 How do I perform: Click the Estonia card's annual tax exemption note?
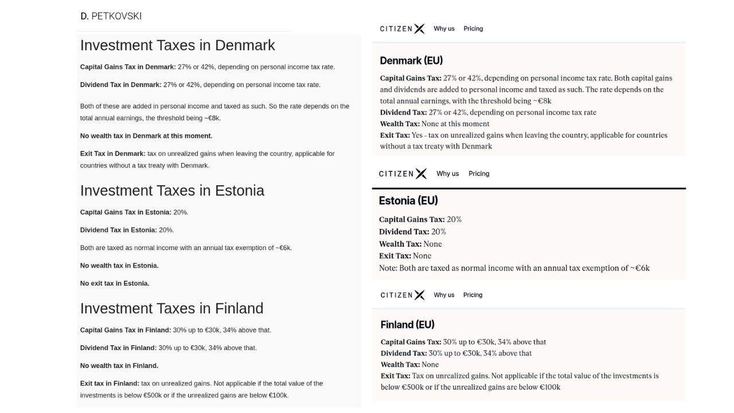coord(514,268)
